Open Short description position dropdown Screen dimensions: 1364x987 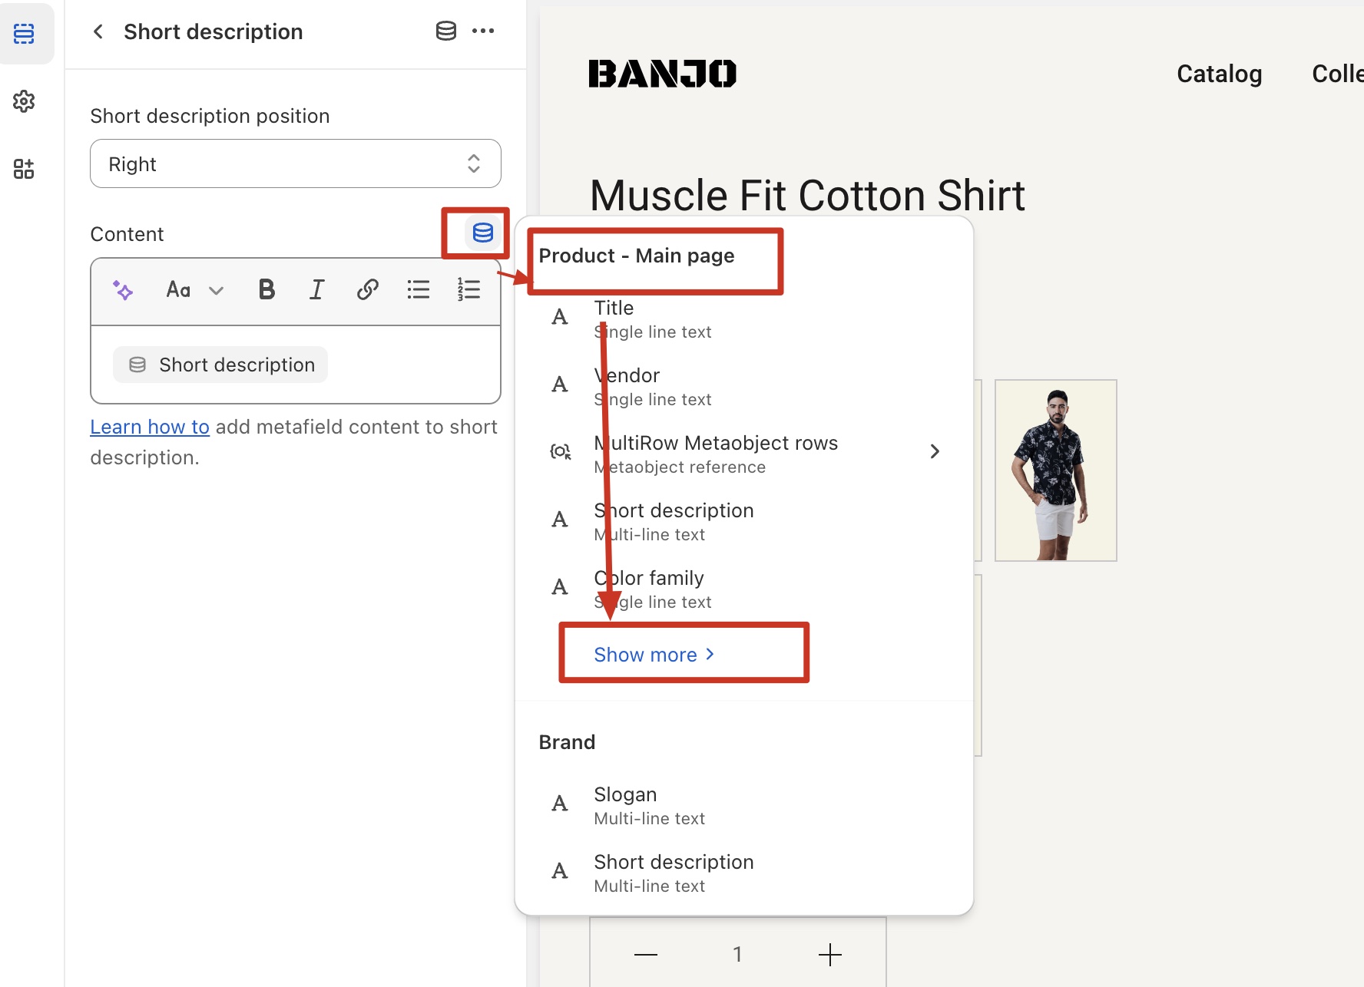(x=296, y=163)
